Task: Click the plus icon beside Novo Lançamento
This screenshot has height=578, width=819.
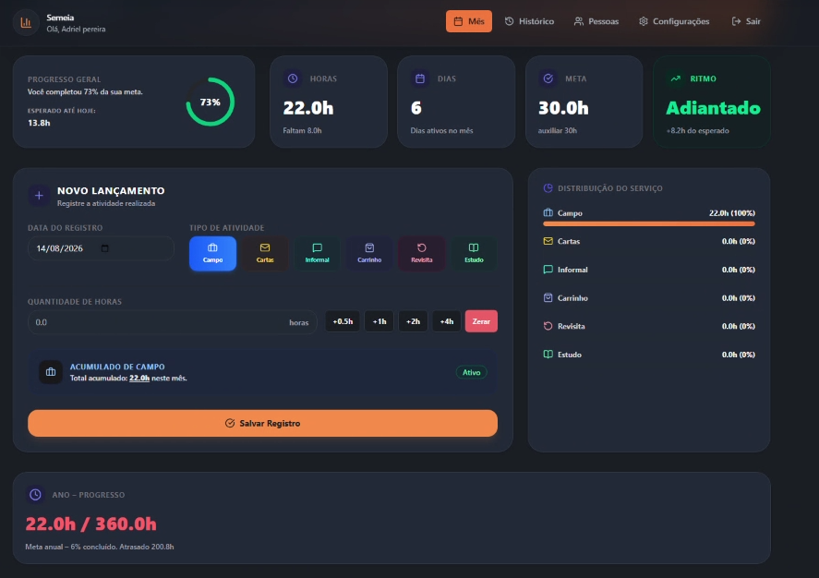Action: point(39,196)
